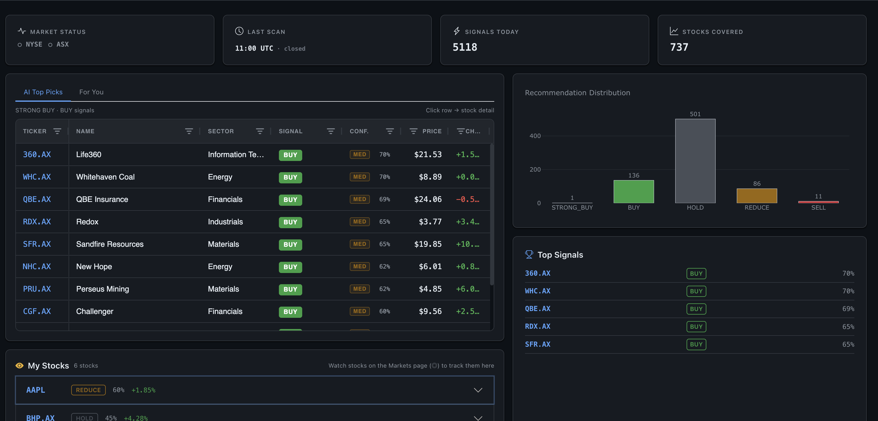Sort by the CONF. column header
Screen dimensions: 878x421
pyautogui.click(x=359, y=131)
